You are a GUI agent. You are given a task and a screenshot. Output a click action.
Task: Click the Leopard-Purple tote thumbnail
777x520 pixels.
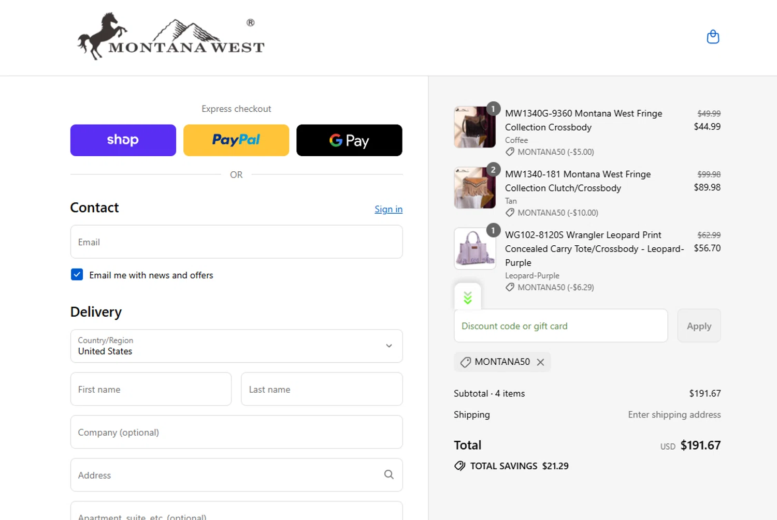(475, 249)
